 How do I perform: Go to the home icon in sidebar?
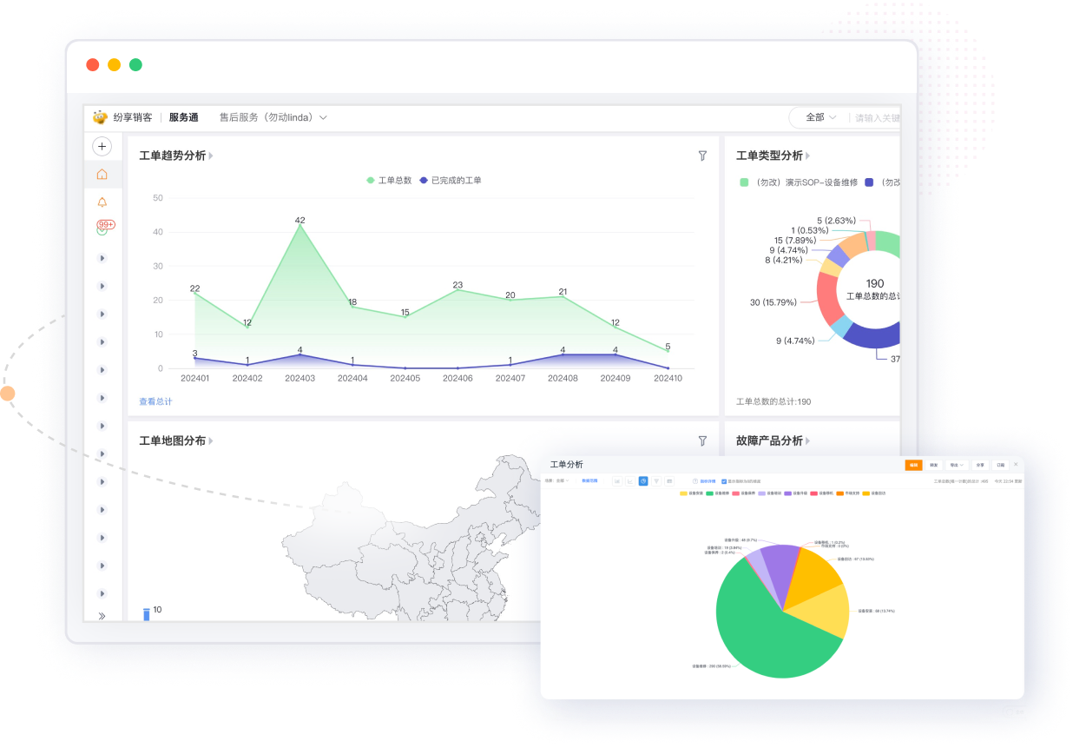(x=102, y=175)
